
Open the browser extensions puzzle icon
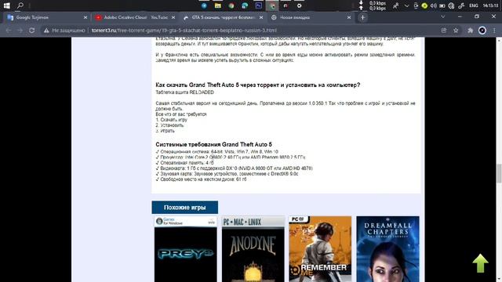point(470,31)
